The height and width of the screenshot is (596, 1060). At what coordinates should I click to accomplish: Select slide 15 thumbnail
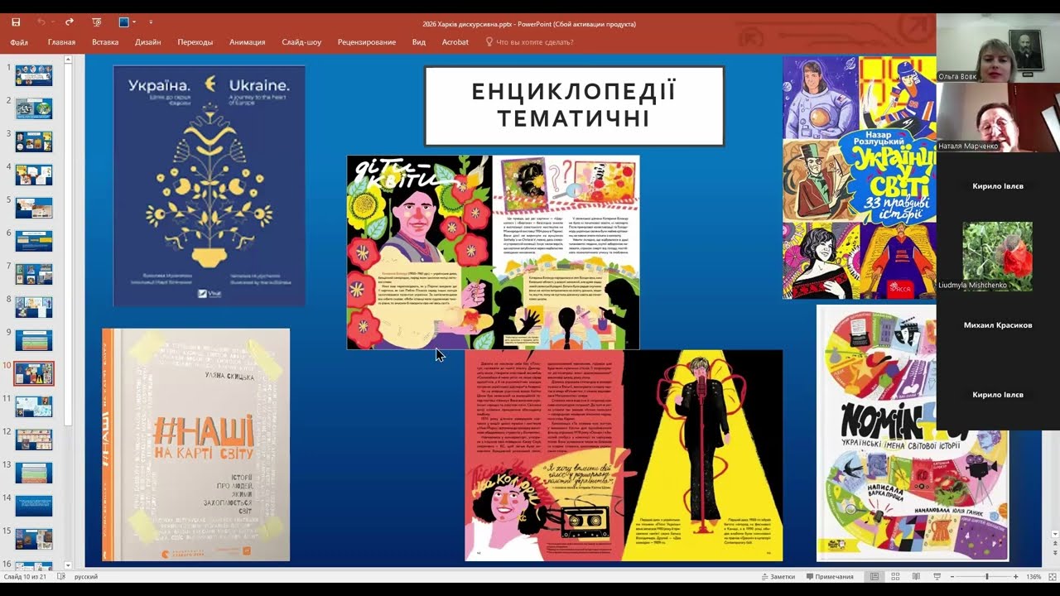(x=34, y=539)
